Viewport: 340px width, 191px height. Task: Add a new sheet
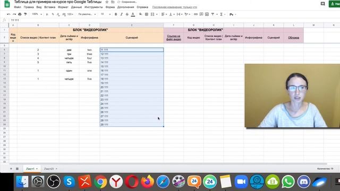(x=11, y=169)
